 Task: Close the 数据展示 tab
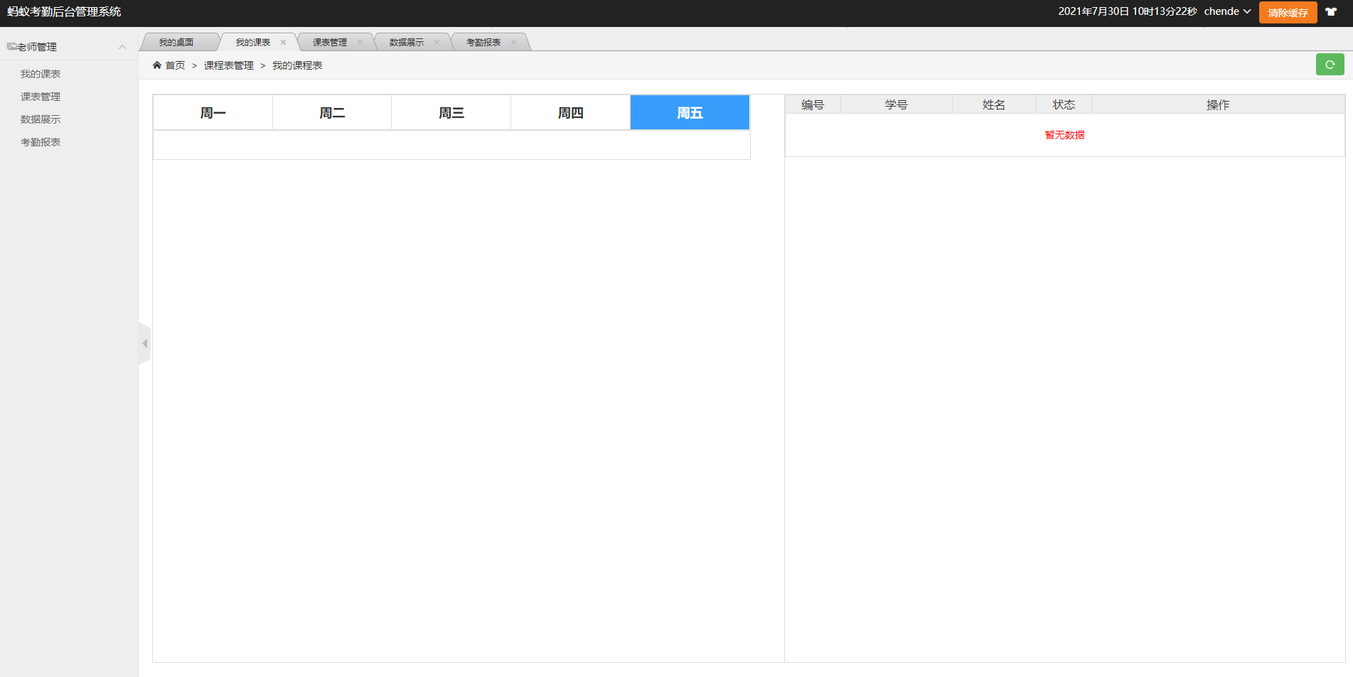tap(437, 43)
